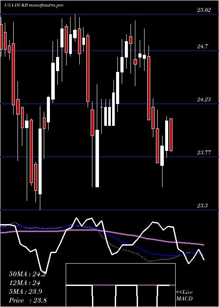Click the '<<Live MACD' label

[x=184, y=296]
